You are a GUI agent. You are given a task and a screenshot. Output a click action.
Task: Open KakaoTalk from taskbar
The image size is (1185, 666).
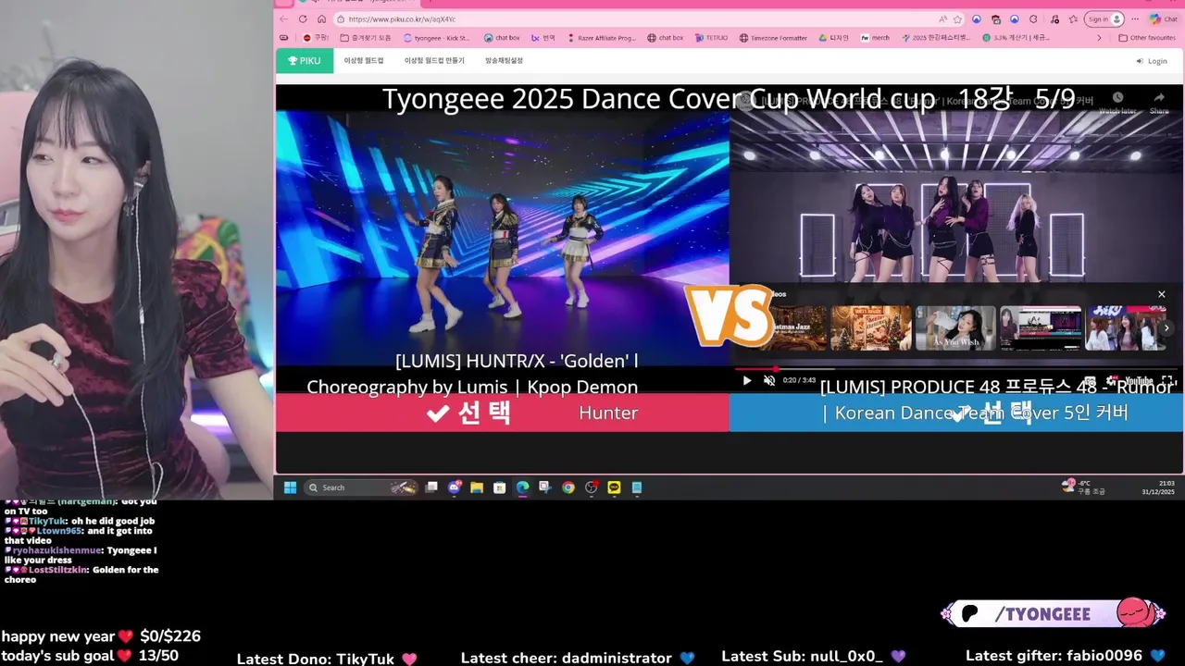[614, 487]
